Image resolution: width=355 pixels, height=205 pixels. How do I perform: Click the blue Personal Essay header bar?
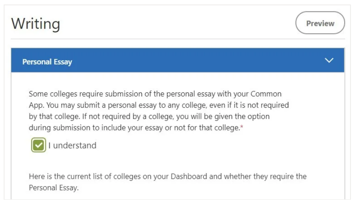(x=178, y=60)
